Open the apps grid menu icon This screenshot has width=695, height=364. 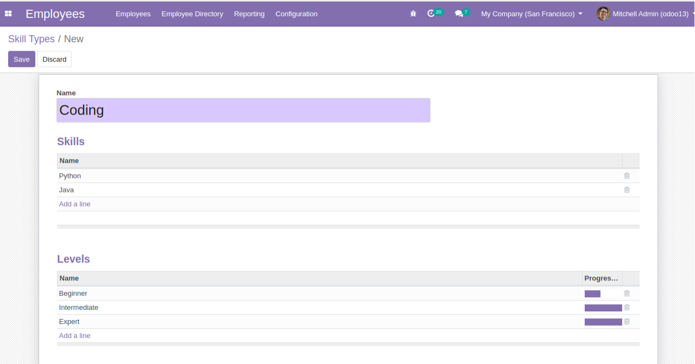pyautogui.click(x=8, y=14)
